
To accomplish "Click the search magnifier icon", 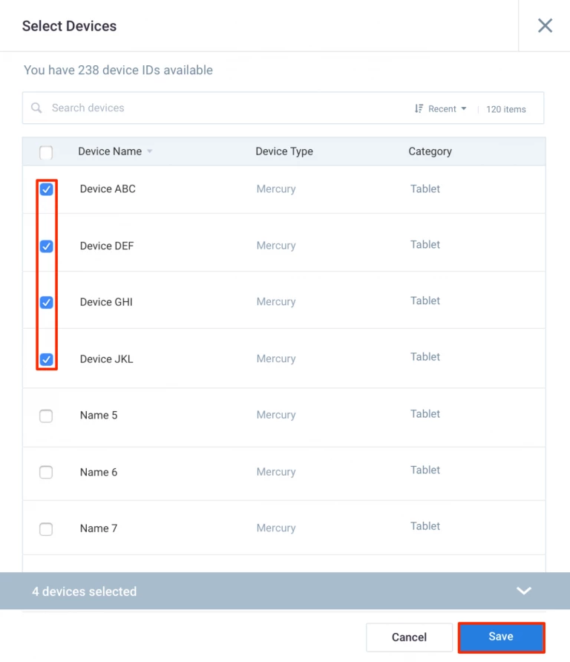I will coord(36,108).
